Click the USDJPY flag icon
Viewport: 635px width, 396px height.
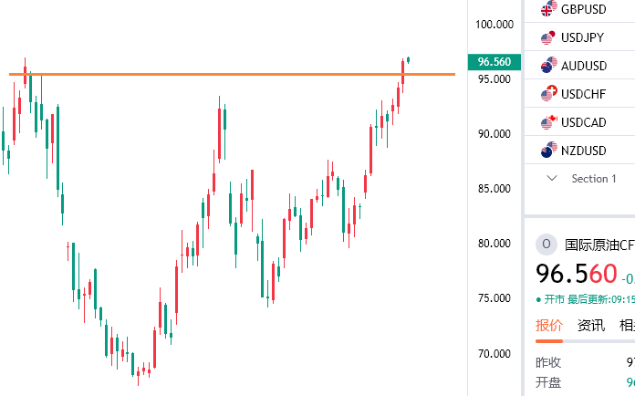tap(548, 37)
